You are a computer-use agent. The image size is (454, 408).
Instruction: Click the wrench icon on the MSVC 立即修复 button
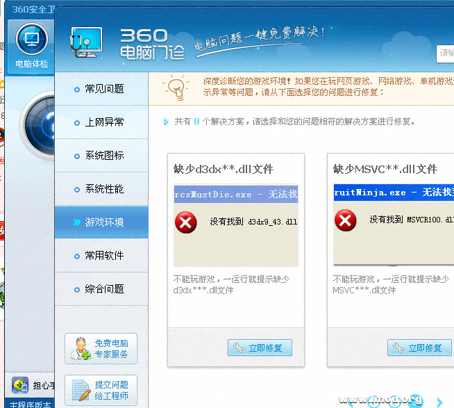click(398, 348)
